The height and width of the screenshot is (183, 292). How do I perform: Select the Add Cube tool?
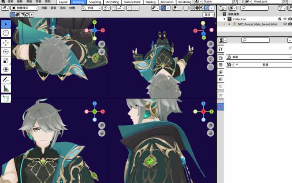[6, 98]
